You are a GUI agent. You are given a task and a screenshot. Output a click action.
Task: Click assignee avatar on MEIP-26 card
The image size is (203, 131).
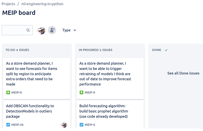64,125
